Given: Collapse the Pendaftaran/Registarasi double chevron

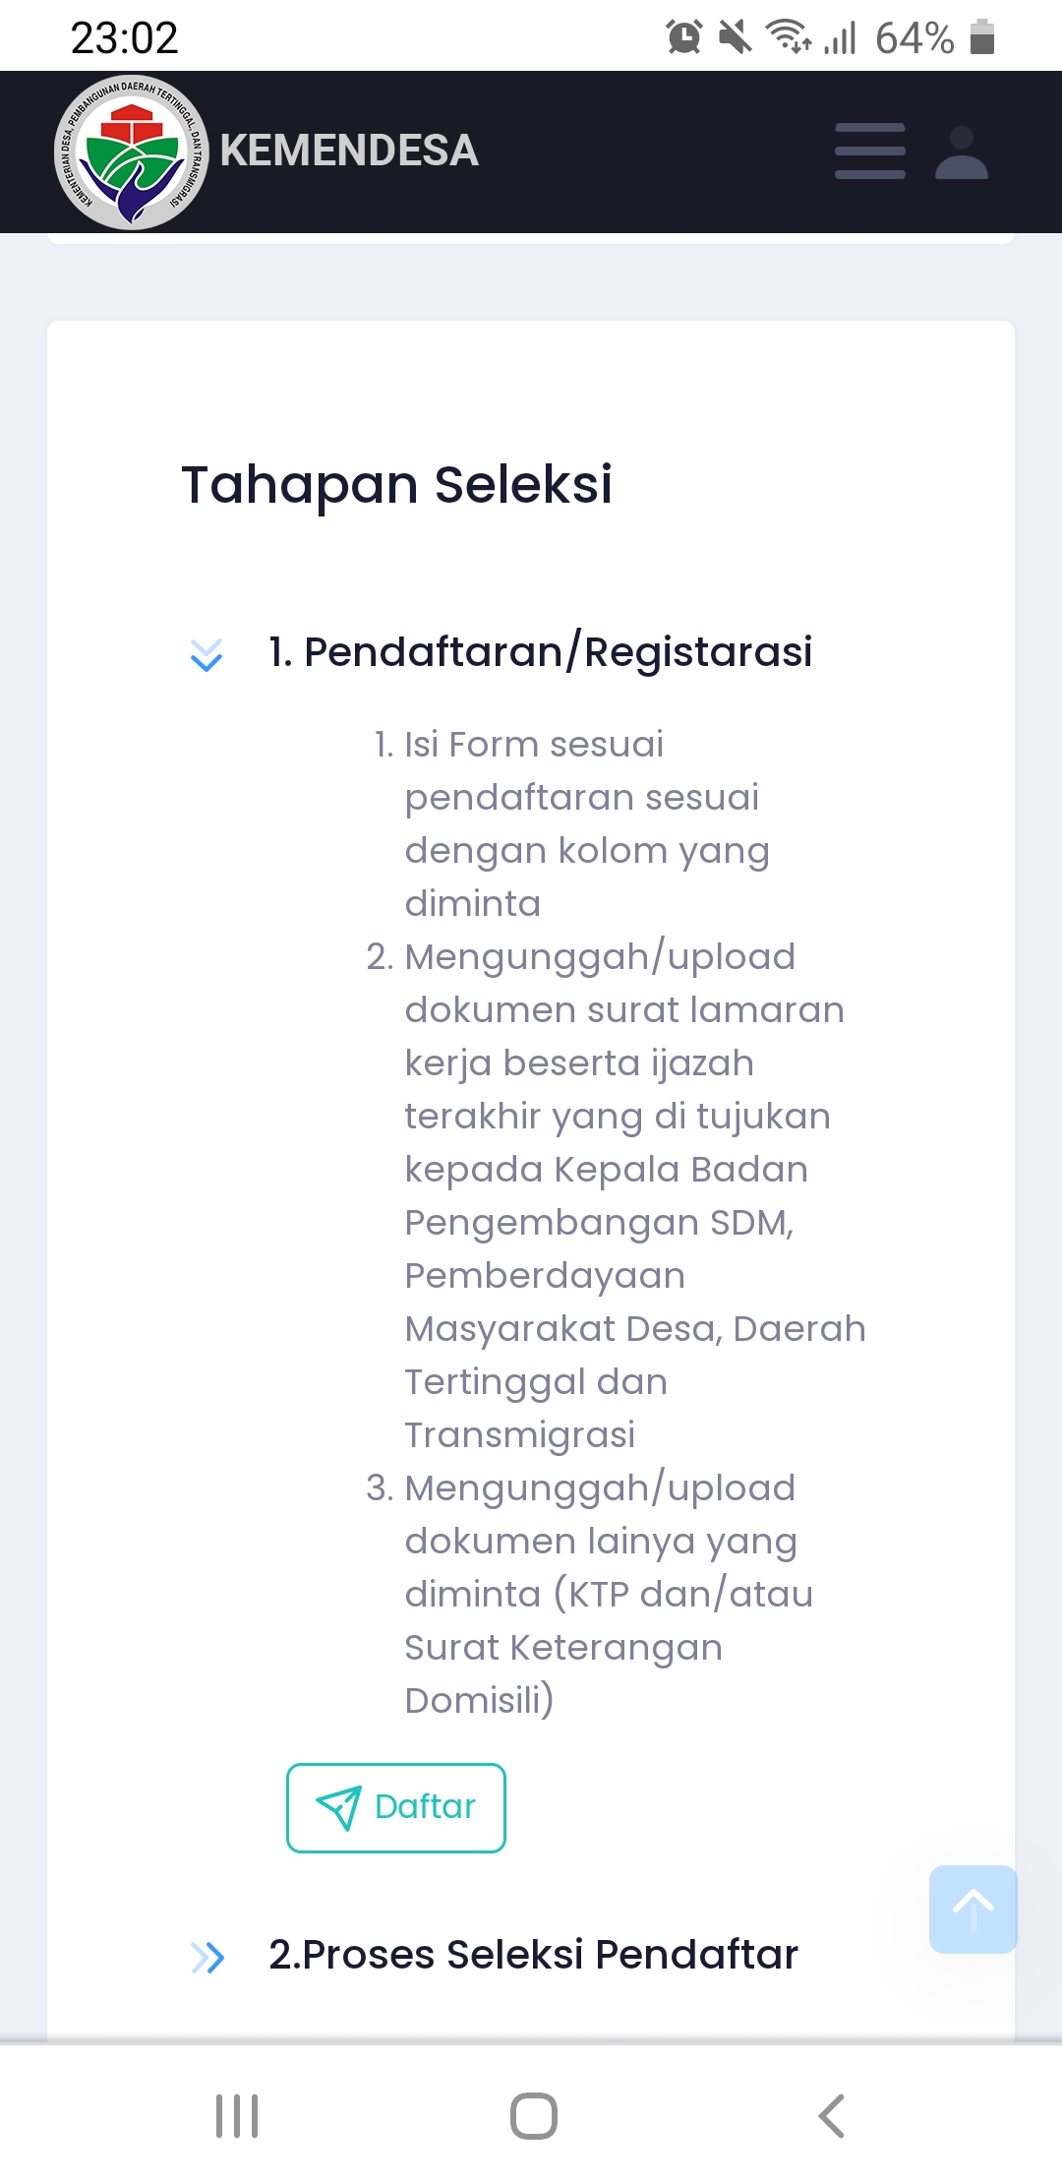Looking at the screenshot, I should pyautogui.click(x=206, y=654).
